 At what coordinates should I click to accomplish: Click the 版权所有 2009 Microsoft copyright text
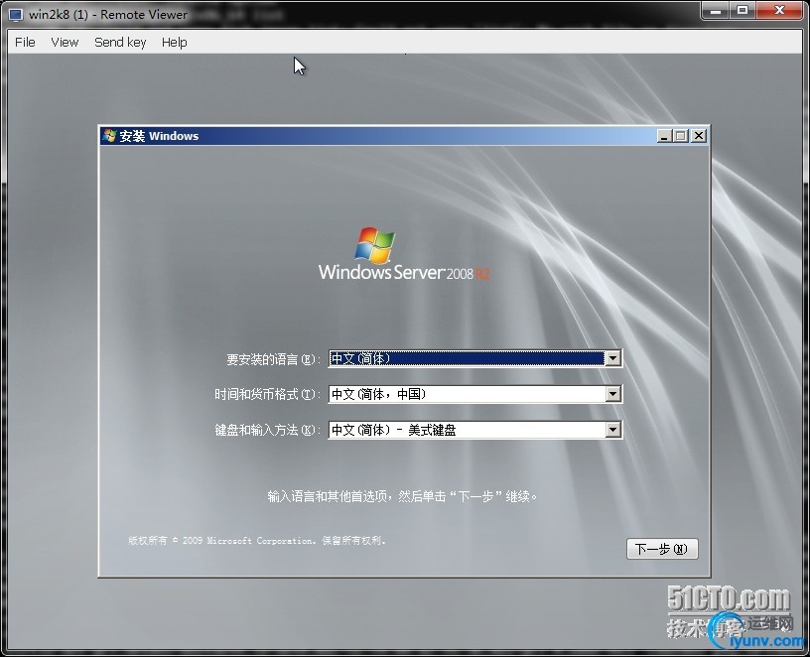257,540
